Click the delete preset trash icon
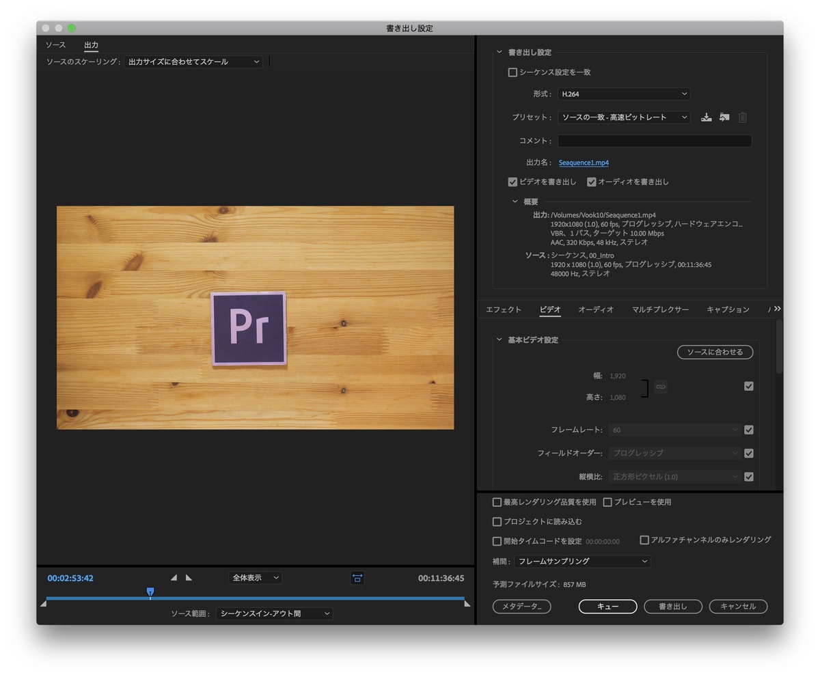 (x=743, y=118)
